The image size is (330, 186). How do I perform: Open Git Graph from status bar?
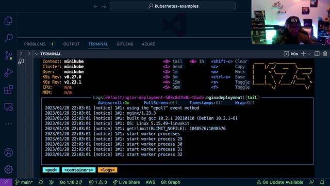click(170, 182)
